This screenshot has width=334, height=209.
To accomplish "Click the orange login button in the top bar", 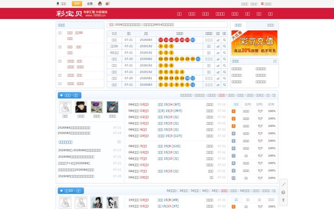I will point(77,4).
